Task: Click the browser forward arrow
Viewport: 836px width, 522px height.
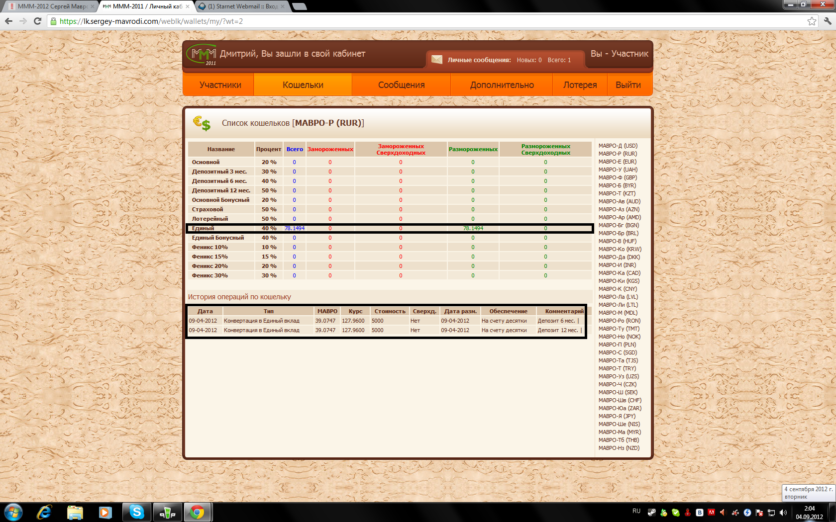Action: tap(23, 21)
